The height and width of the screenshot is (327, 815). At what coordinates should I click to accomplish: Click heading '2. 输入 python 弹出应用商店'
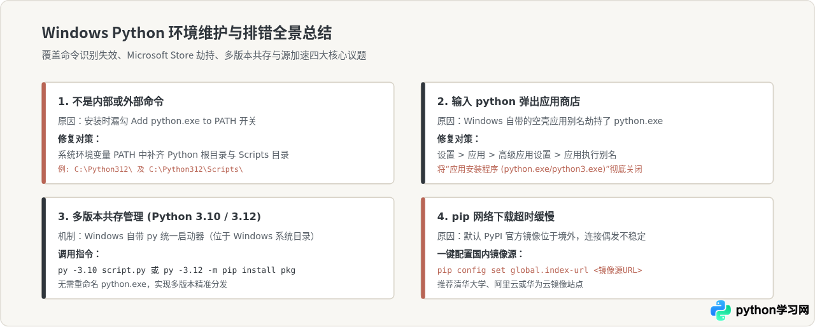pos(509,101)
